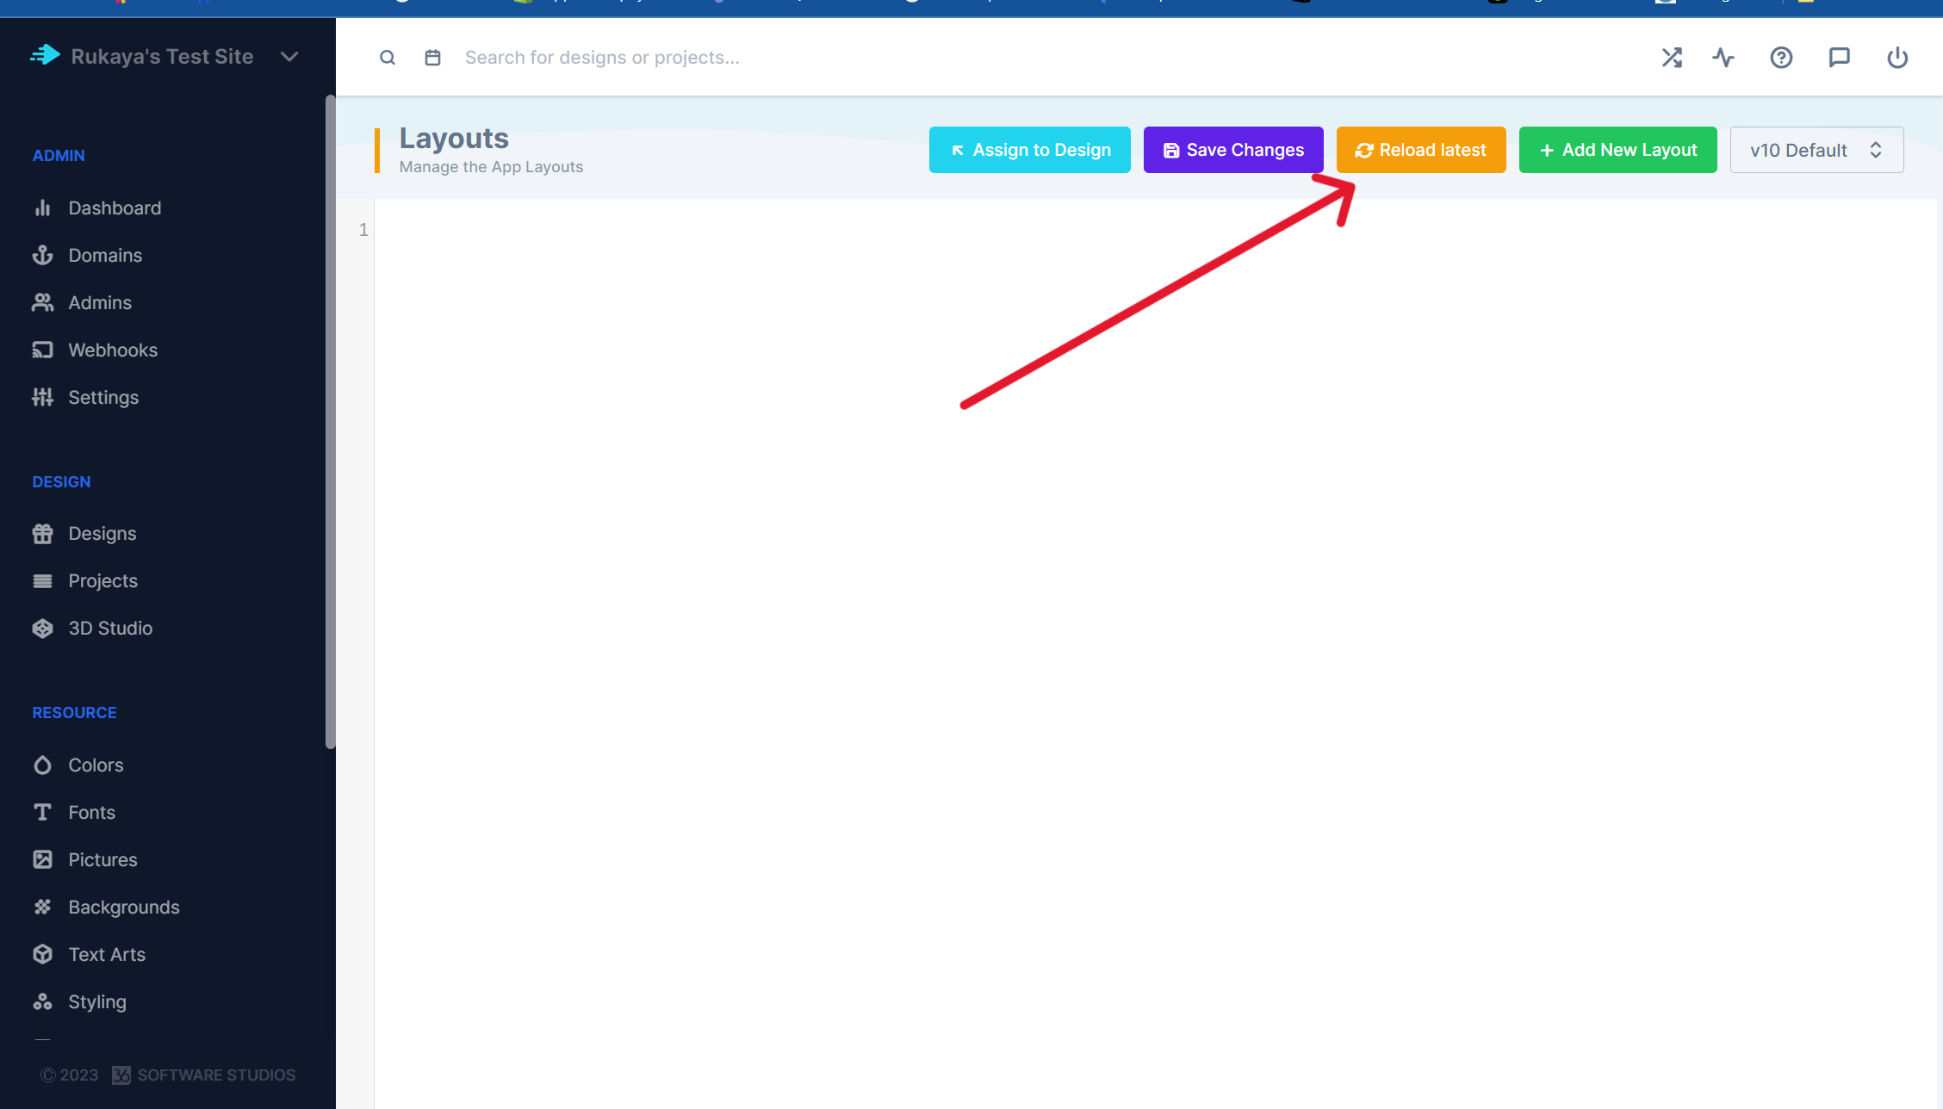Go to Fonts in the sidebar
The width and height of the screenshot is (1943, 1109).
coord(91,813)
